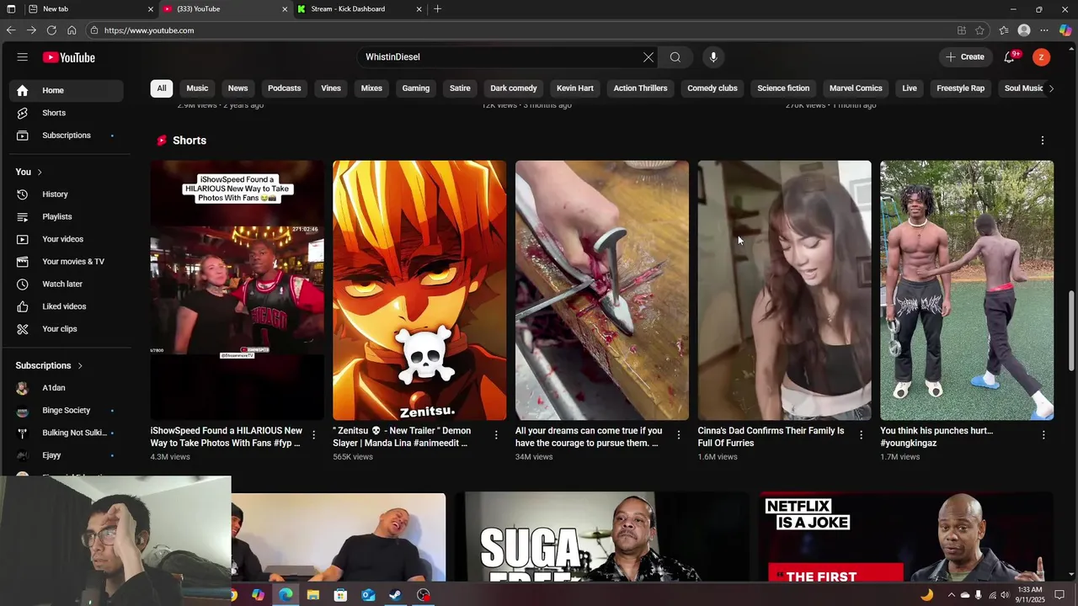Expand the Subscriptions section heading
This screenshot has width=1078, height=606.
pyautogui.click(x=49, y=365)
